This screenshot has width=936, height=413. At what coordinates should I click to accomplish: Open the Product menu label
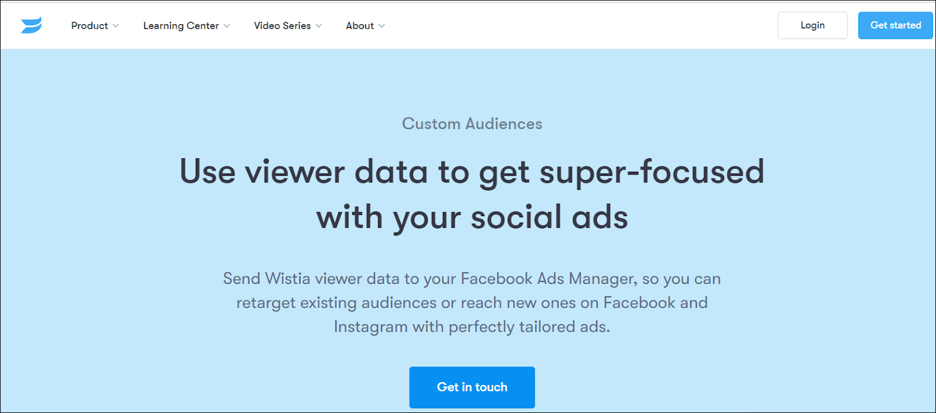pos(89,26)
